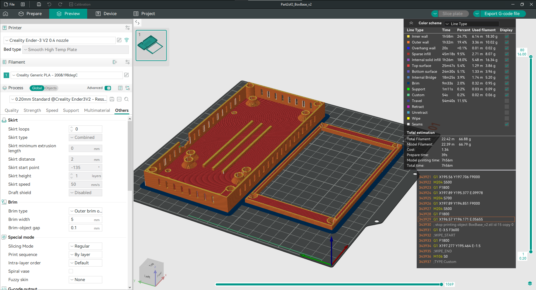Viewport: 536px width, 290px height.
Task: Open the layers icon at bottom right
Action: pos(530,284)
